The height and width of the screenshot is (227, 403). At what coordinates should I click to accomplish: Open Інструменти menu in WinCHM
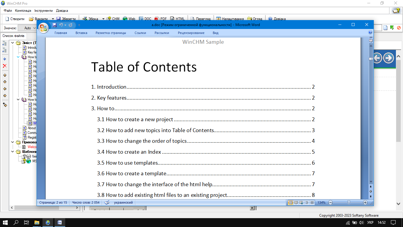[x=43, y=11]
